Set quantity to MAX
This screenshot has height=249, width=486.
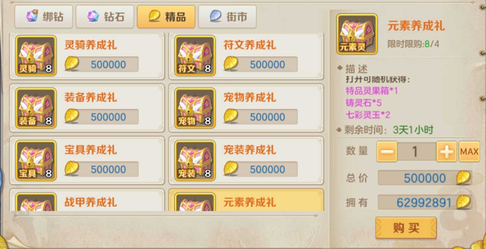[469, 151]
